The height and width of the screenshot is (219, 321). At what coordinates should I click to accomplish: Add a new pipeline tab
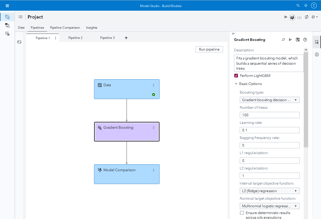(x=126, y=38)
